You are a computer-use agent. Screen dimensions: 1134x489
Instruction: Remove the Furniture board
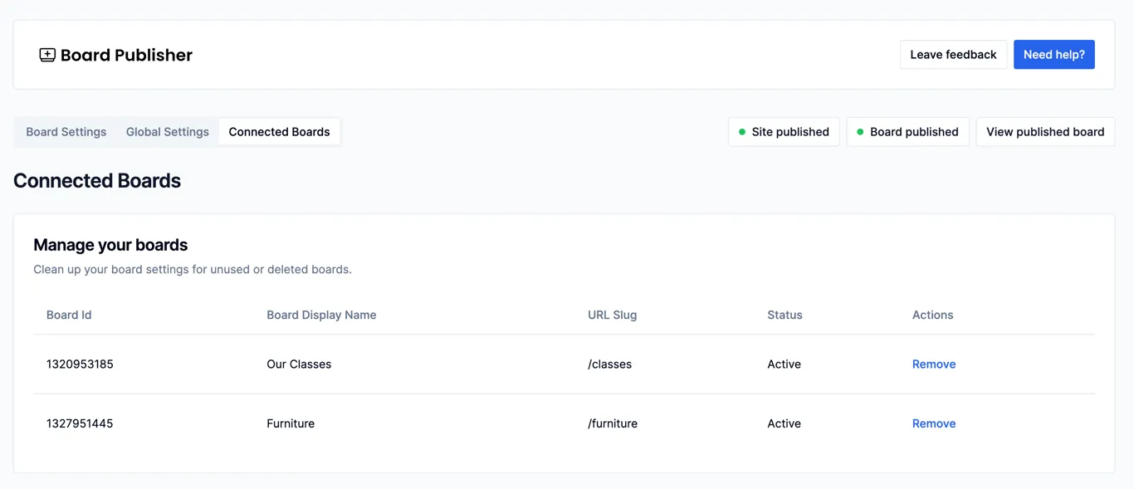933,423
